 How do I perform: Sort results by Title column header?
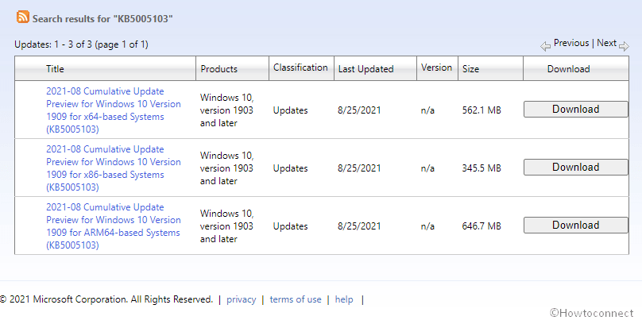point(55,69)
